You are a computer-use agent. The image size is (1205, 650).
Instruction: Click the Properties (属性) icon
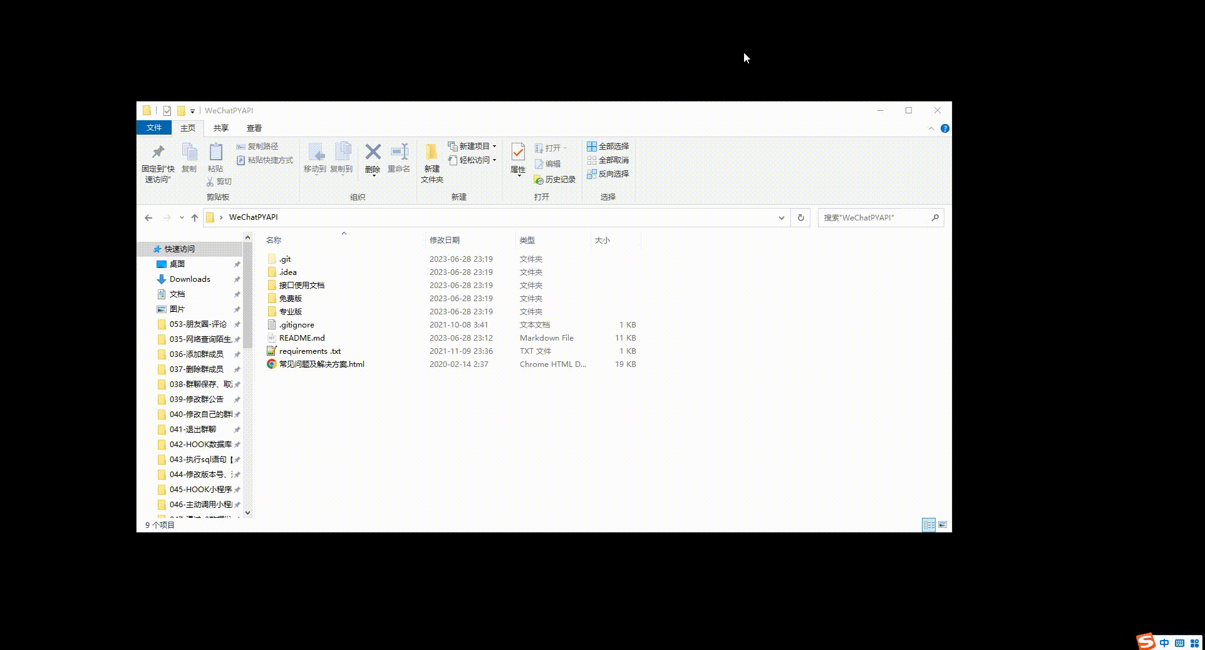pos(518,152)
